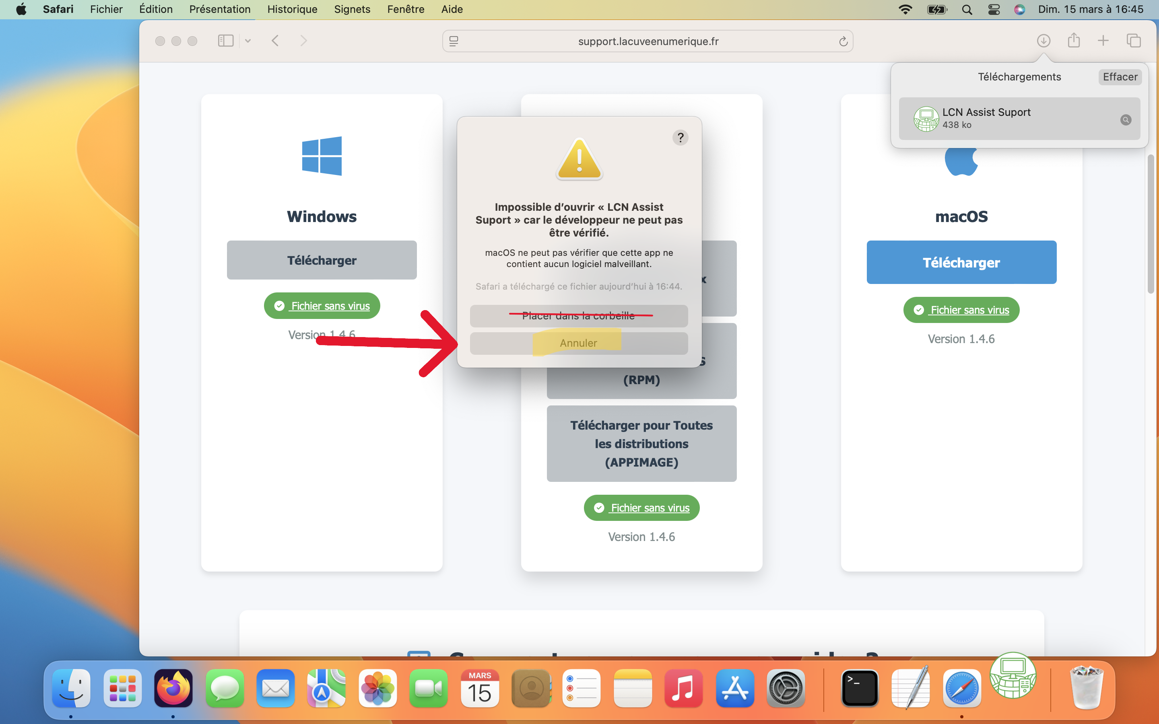Screen dimensions: 1159x724
Task: Open Spotlight search icon in menu bar
Action: click(x=967, y=9)
